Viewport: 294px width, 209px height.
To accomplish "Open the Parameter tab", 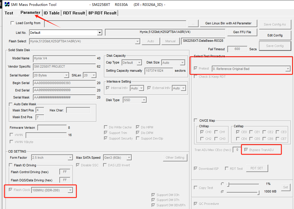I will 30,13.
